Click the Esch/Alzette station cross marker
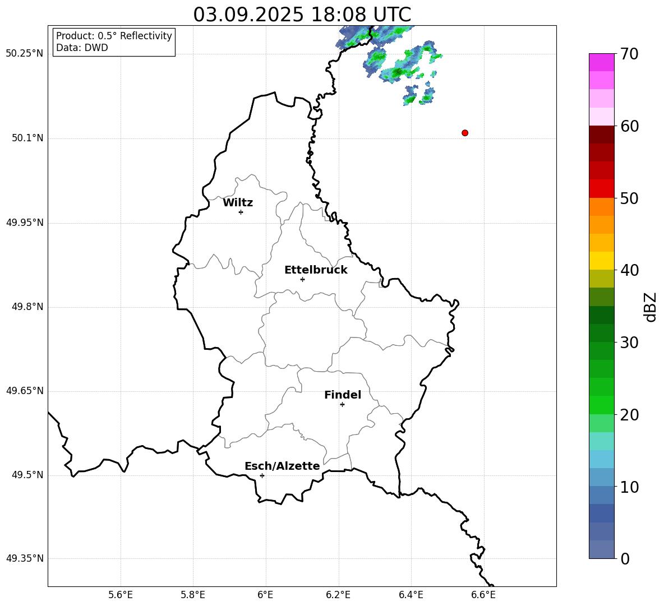This screenshot has height=606, width=664. coord(262,475)
